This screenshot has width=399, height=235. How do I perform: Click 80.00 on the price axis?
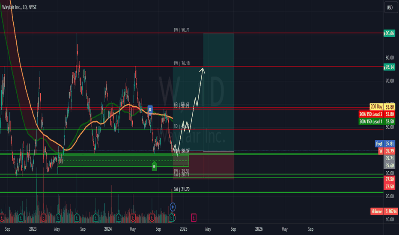pyautogui.click(x=390, y=58)
